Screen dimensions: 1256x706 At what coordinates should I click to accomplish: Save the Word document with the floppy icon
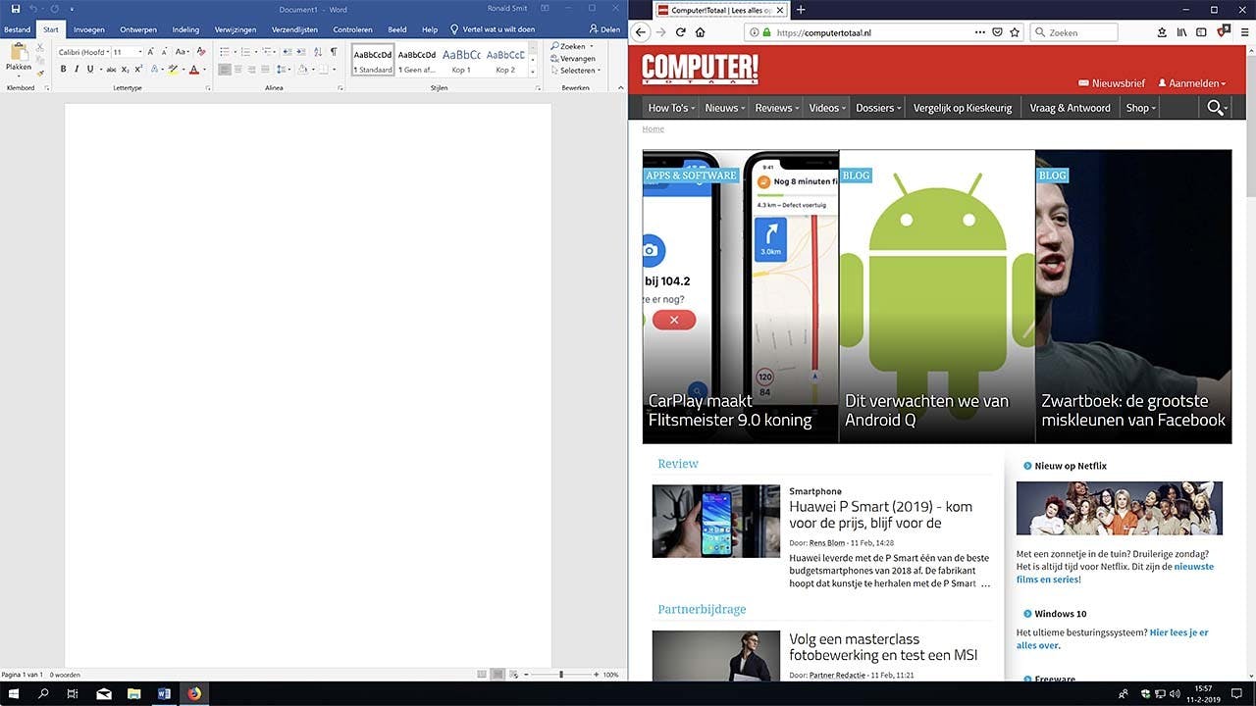coord(15,9)
